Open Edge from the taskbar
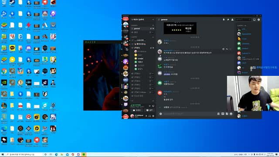 56,154
